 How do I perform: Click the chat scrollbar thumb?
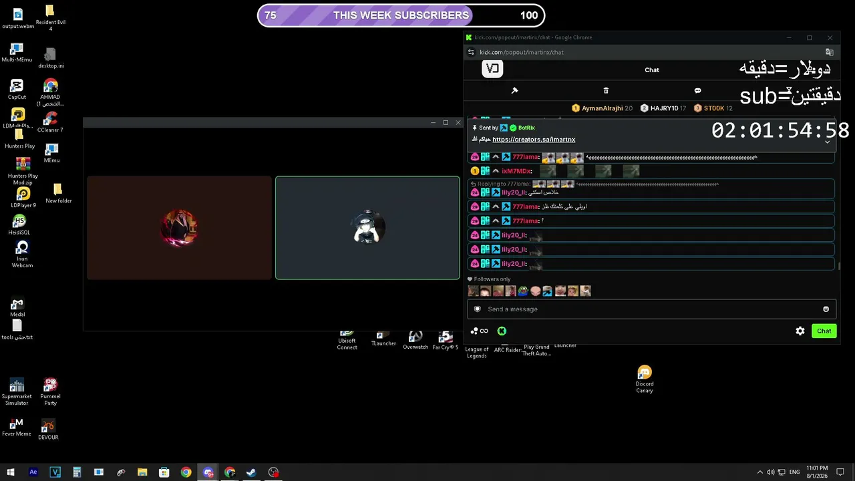[839, 267]
